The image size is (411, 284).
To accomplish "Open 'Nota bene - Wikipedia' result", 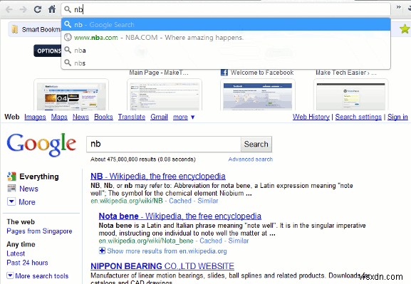I will [x=180, y=216].
